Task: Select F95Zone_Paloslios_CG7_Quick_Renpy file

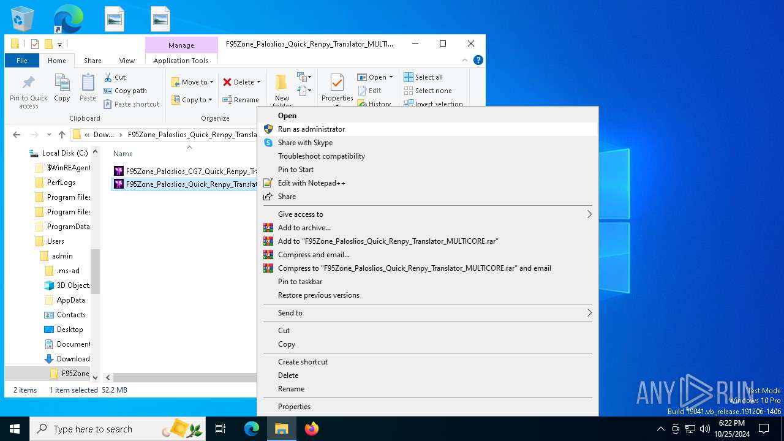Action: [184, 171]
